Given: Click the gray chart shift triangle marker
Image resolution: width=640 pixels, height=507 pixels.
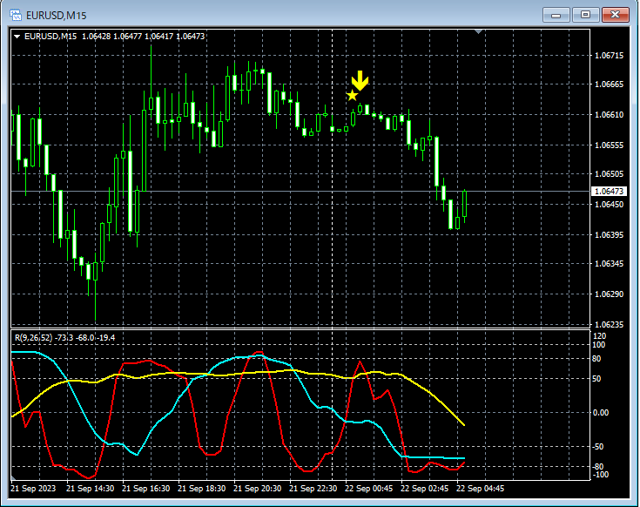Looking at the screenshot, I should 478,32.
